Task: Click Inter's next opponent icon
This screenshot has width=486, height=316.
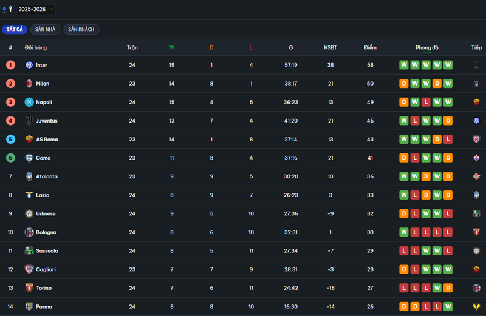Action: pyautogui.click(x=476, y=65)
